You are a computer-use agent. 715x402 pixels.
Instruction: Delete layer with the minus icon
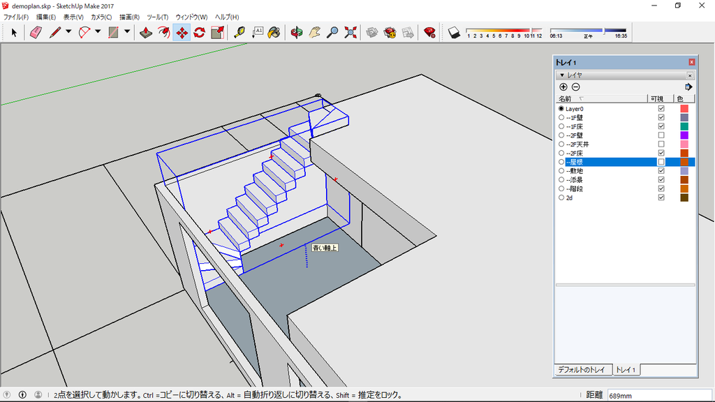click(576, 87)
